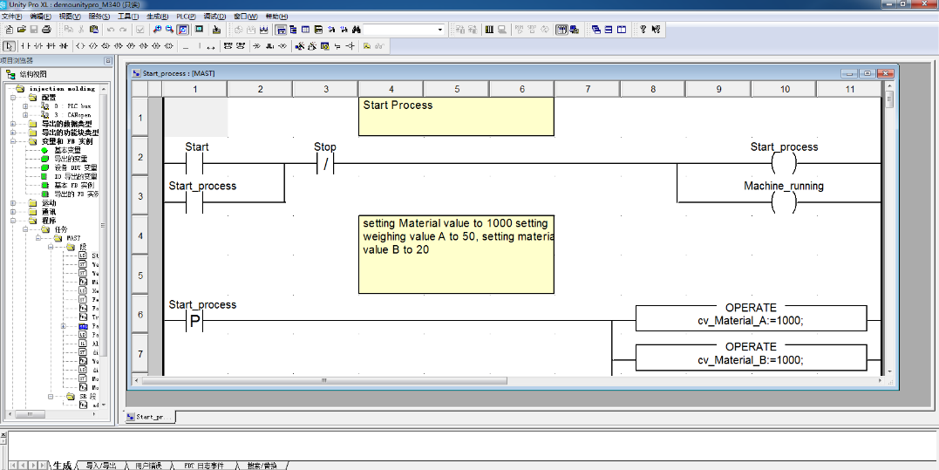Click the help question mark icon

click(x=643, y=30)
